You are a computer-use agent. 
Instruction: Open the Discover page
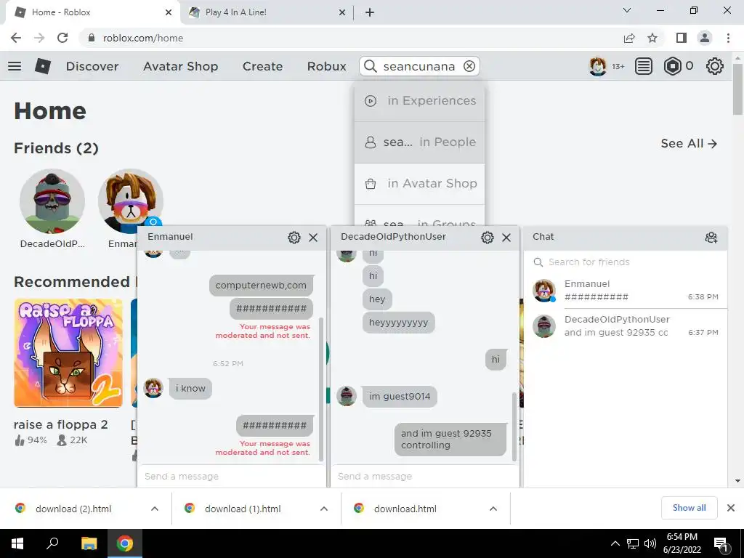pos(92,66)
